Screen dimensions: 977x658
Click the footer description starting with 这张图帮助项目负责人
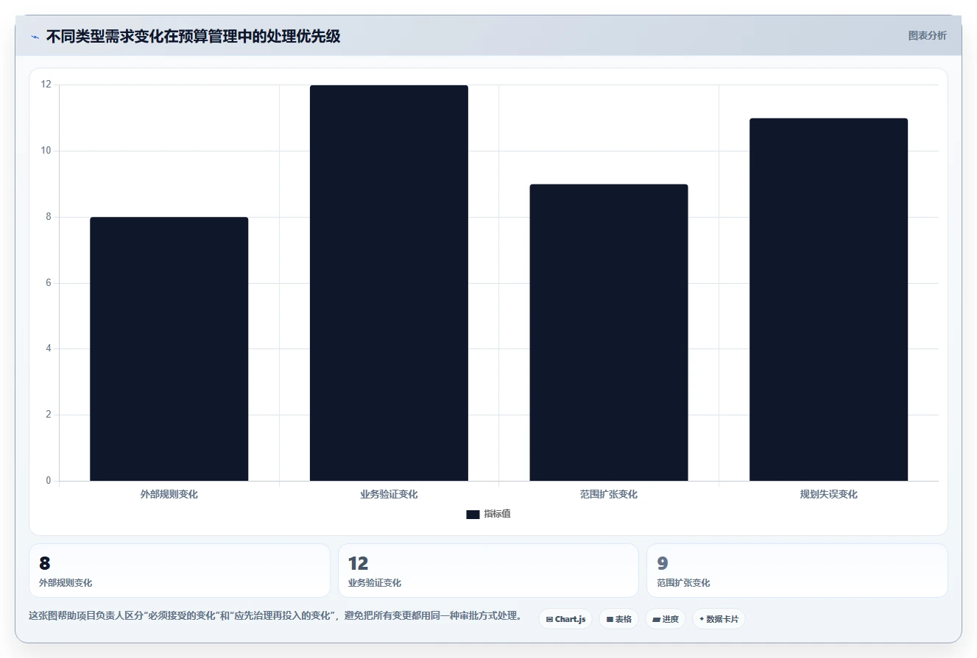click(277, 616)
